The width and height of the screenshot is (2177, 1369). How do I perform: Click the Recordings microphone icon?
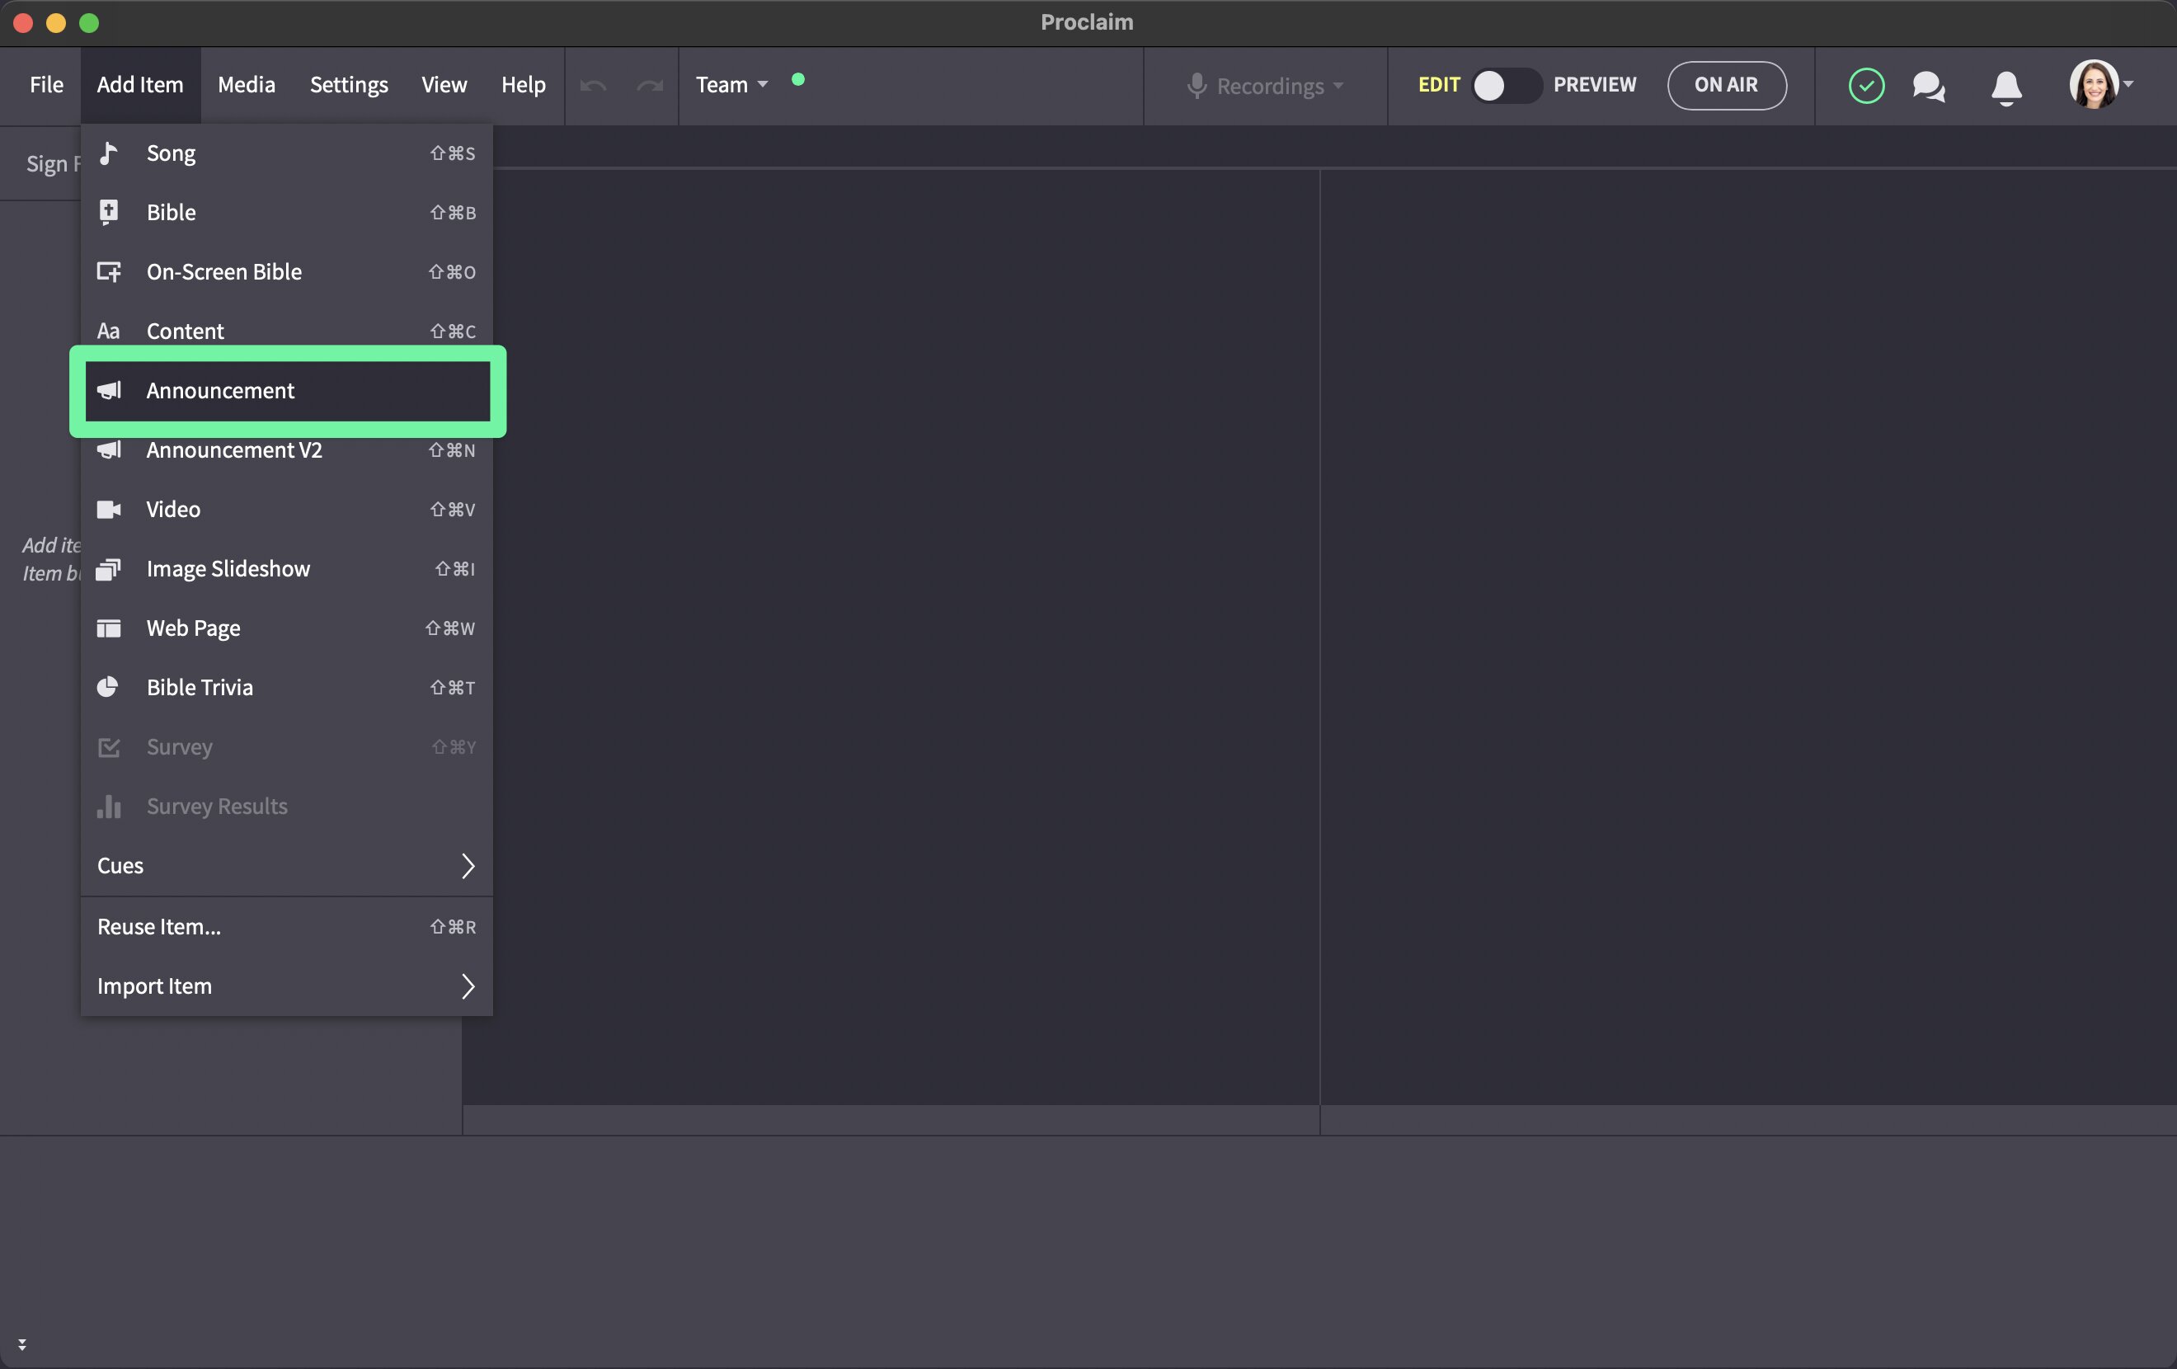pos(1196,85)
